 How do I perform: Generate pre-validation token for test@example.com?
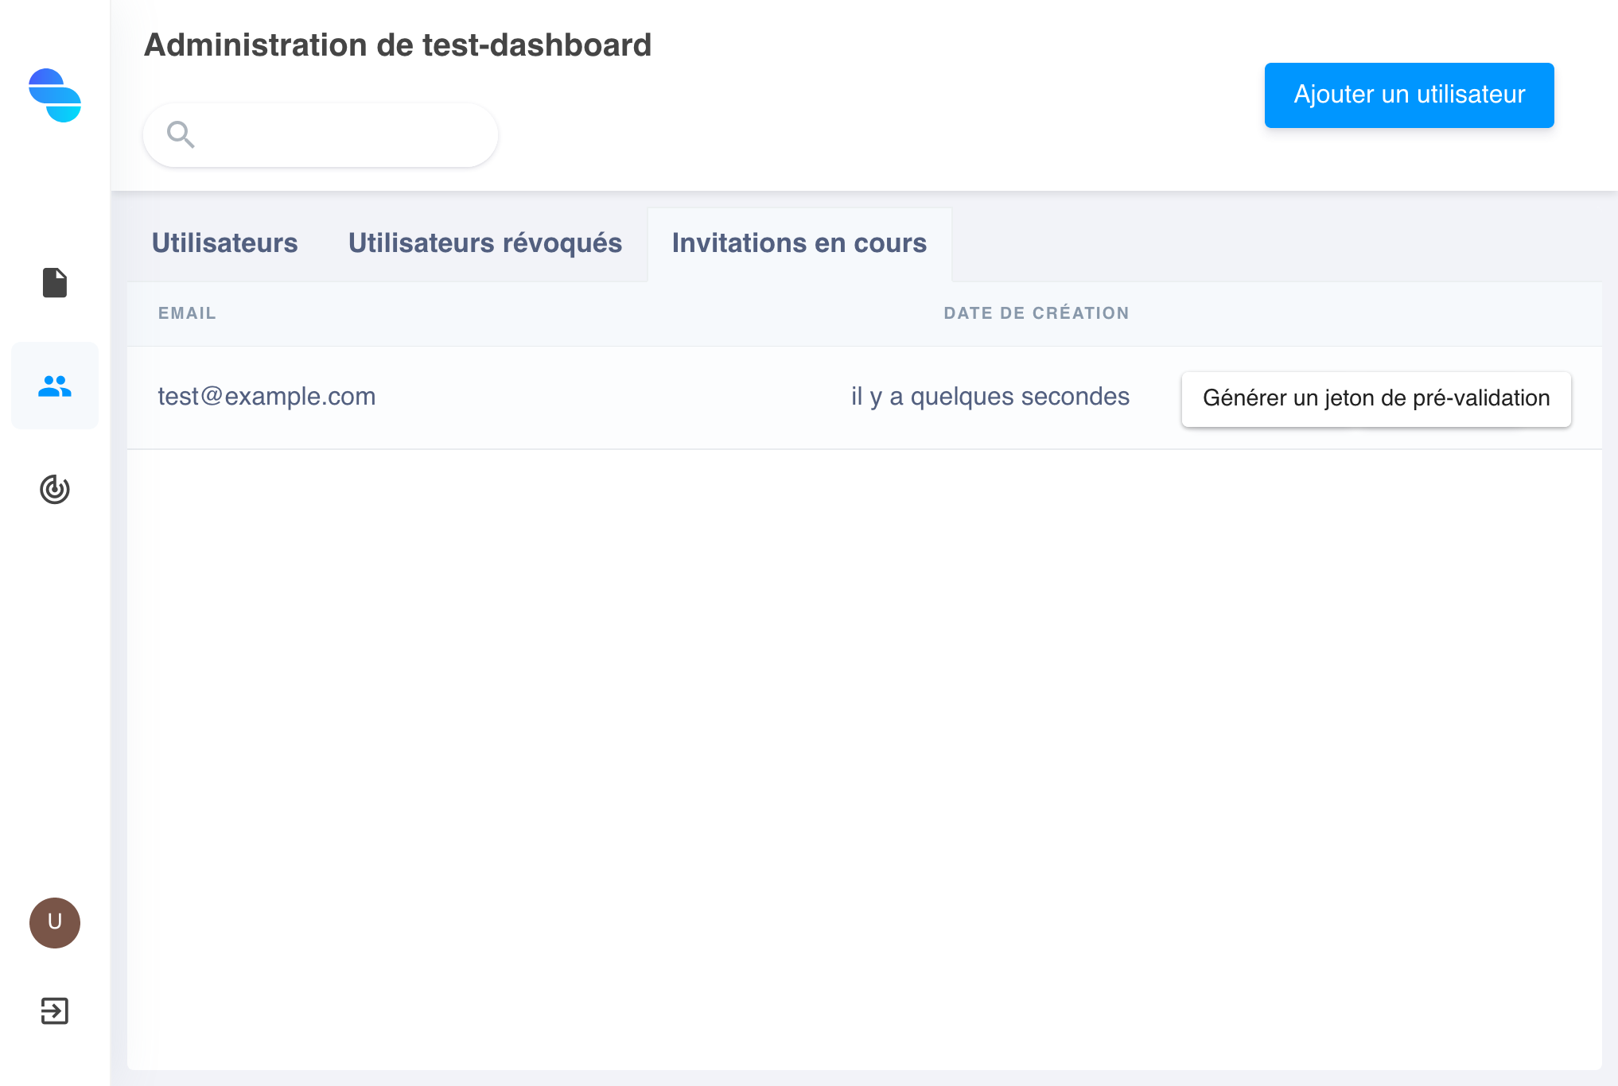pyautogui.click(x=1376, y=398)
